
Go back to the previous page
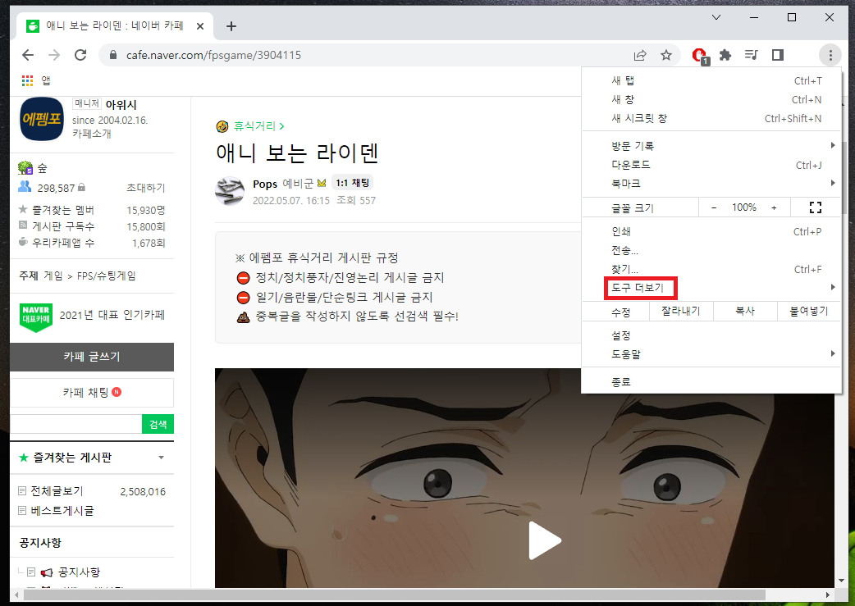tap(28, 55)
